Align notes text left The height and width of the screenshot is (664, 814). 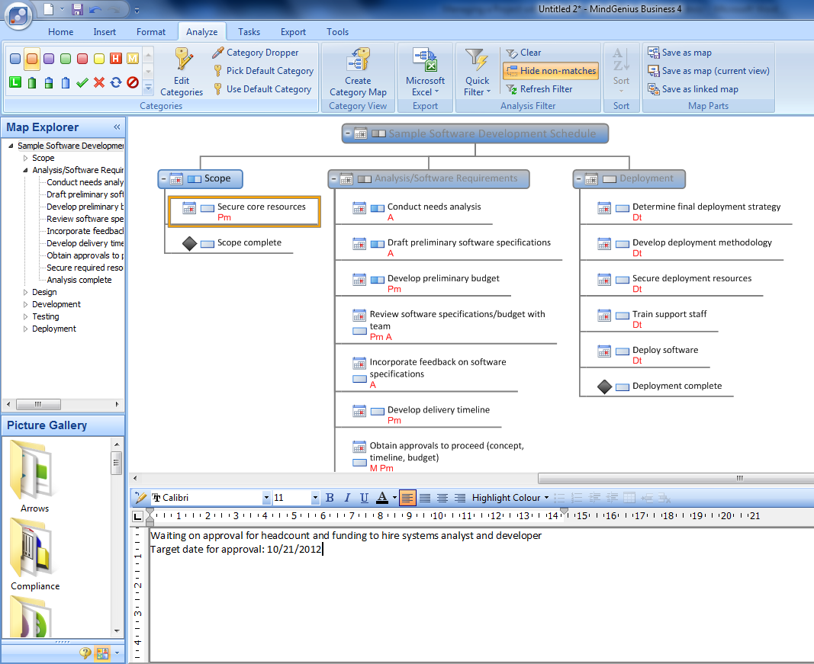407,498
